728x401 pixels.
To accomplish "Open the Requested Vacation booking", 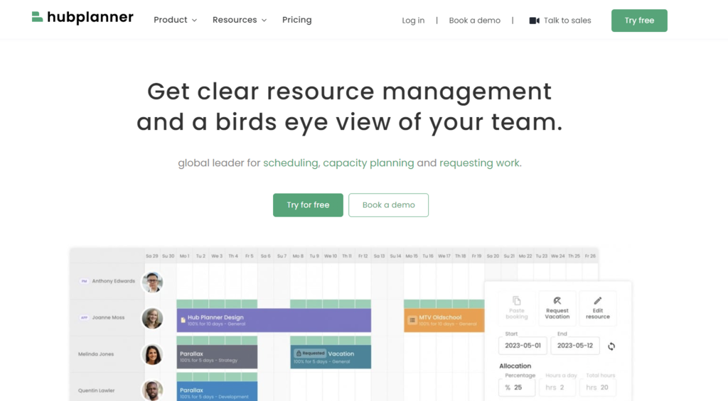I will 331,357.
